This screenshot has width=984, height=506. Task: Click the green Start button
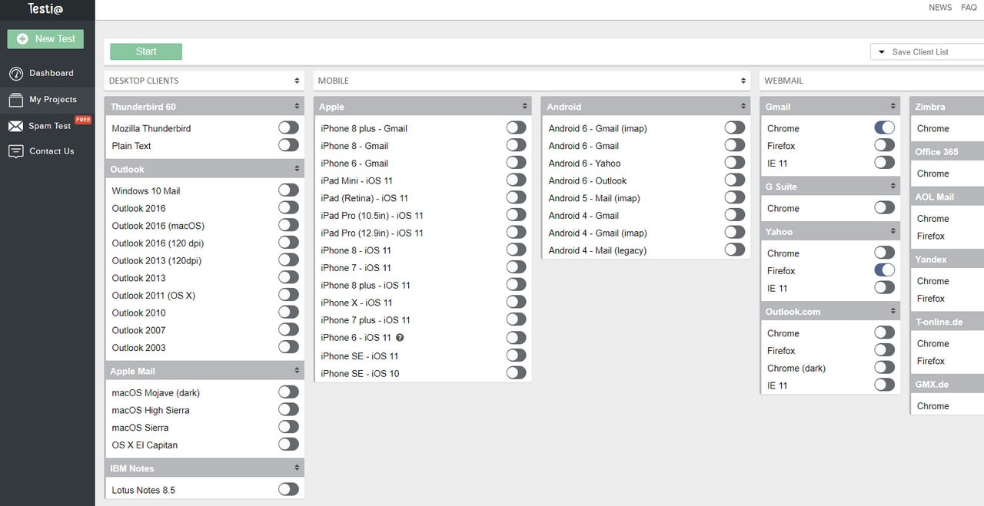pos(146,51)
